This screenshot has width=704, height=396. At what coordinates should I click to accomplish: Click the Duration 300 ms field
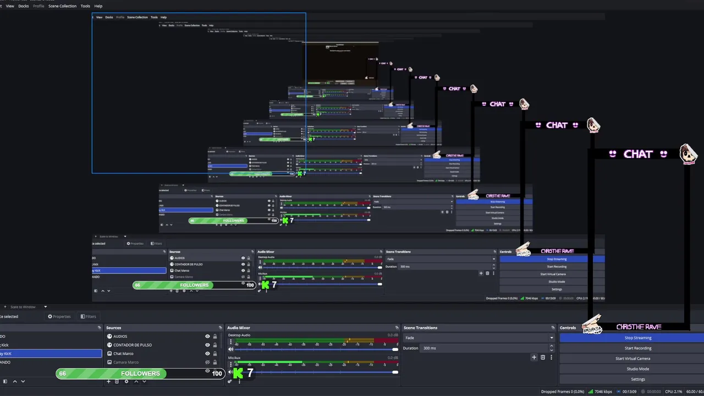pyautogui.click(x=484, y=348)
